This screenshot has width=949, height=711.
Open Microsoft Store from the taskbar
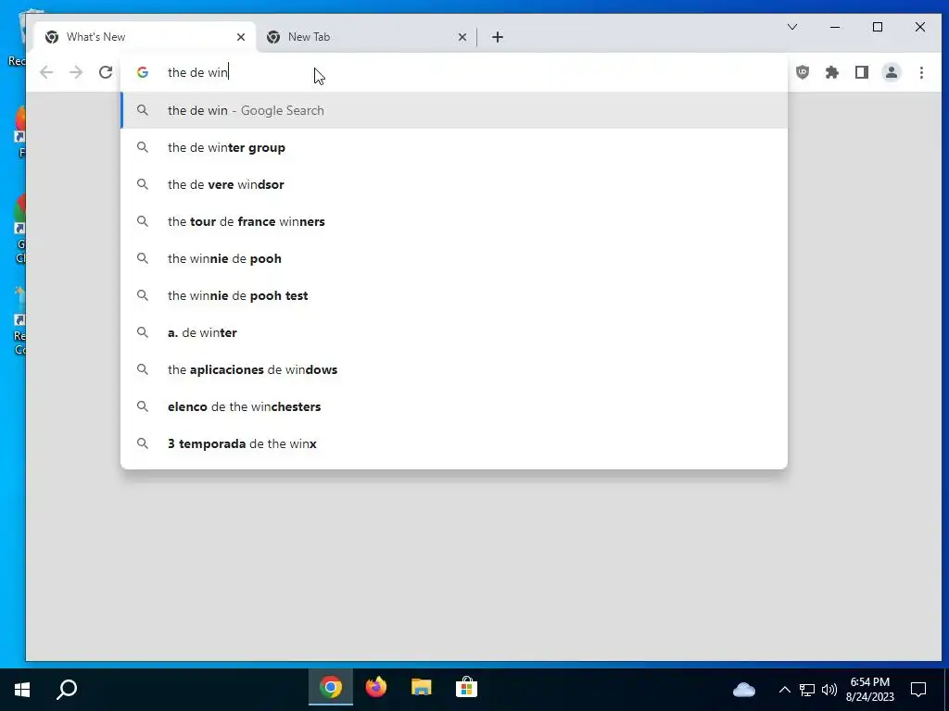pyautogui.click(x=467, y=688)
